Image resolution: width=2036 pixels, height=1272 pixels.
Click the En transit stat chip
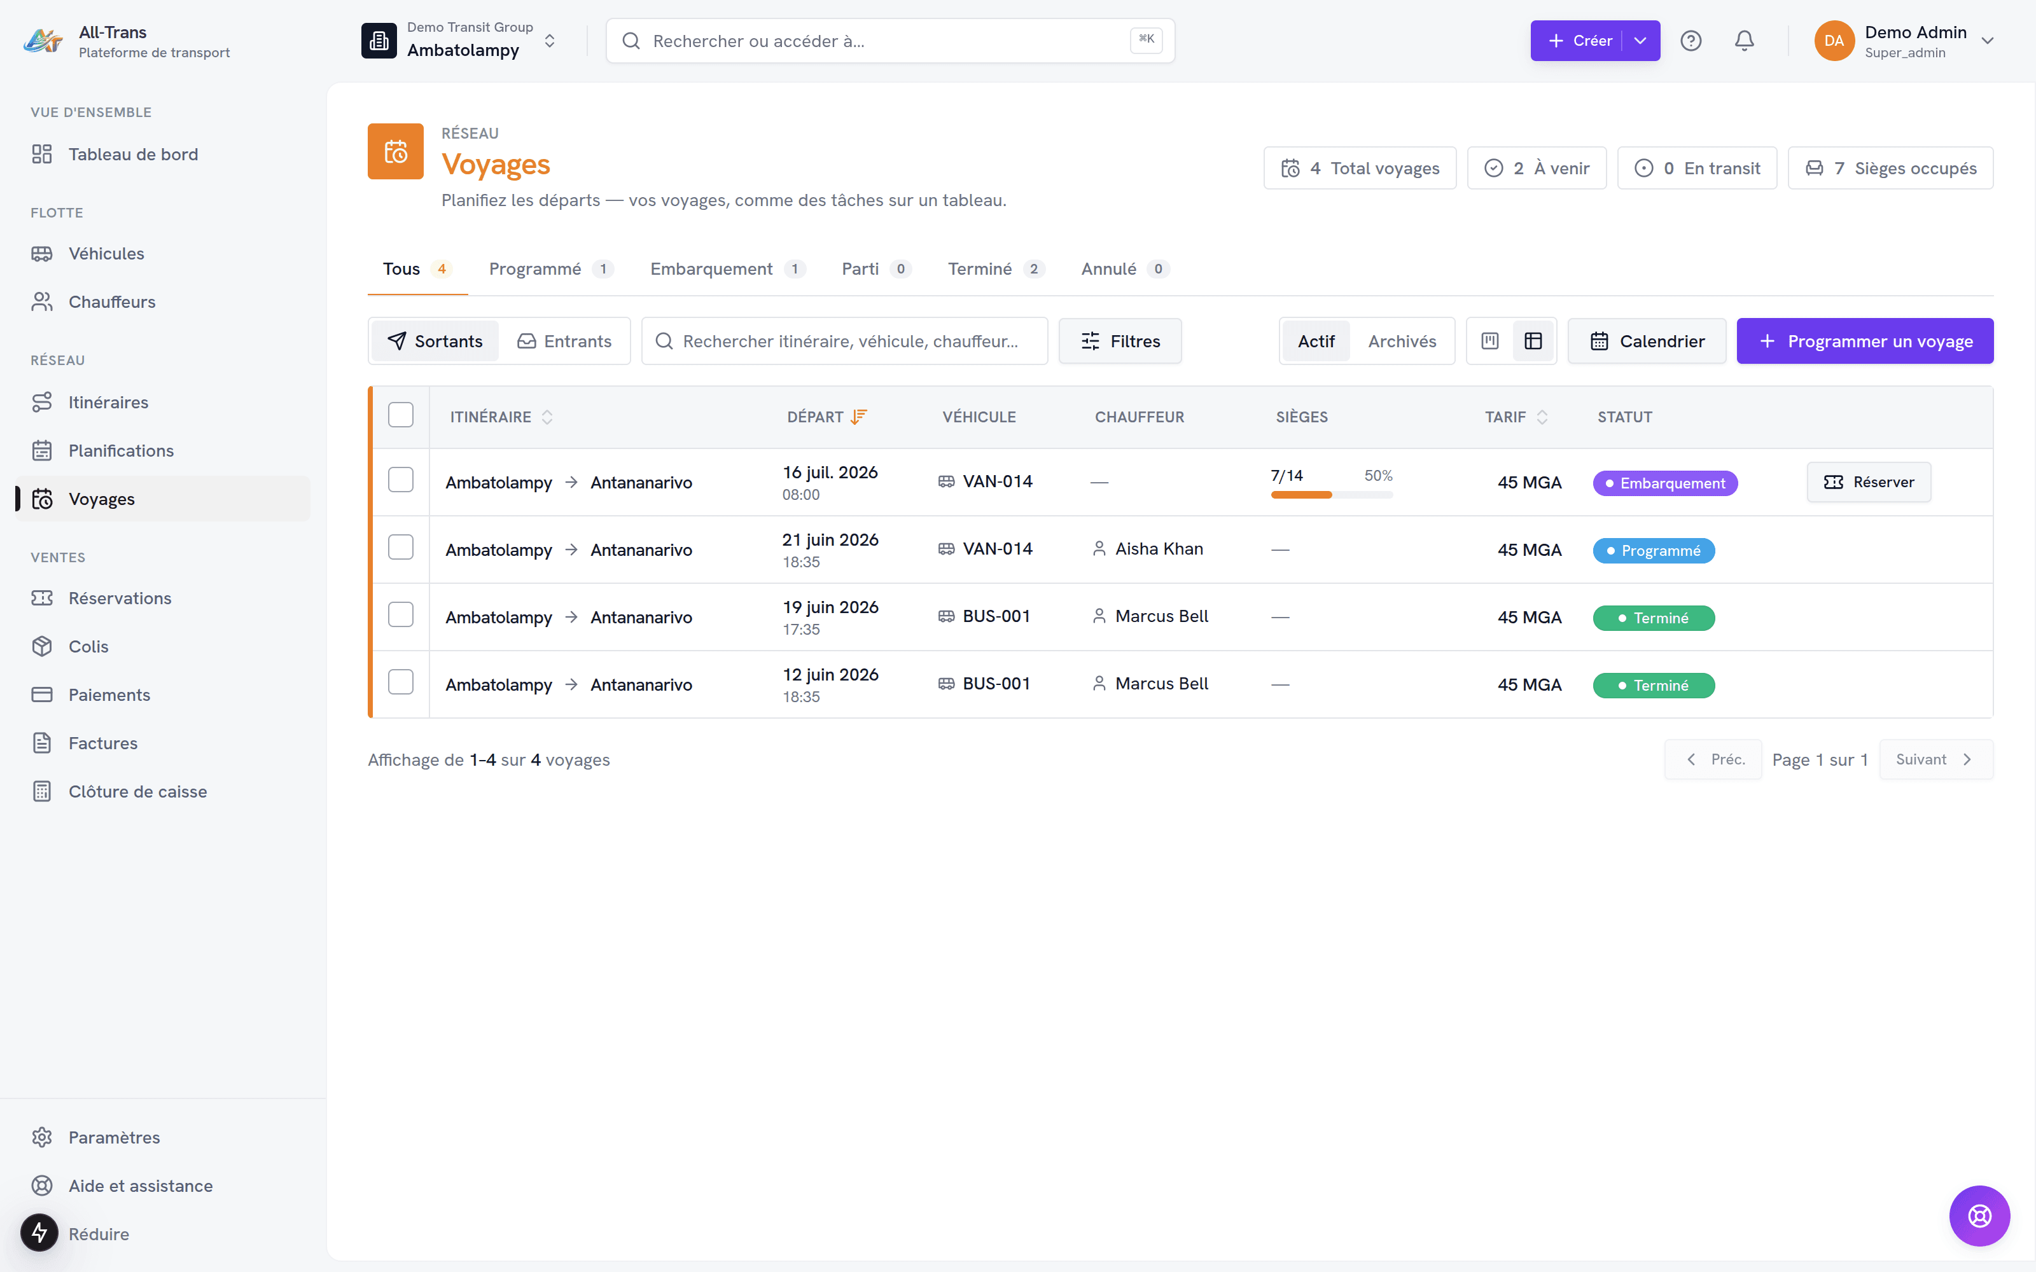[1697, 169]
